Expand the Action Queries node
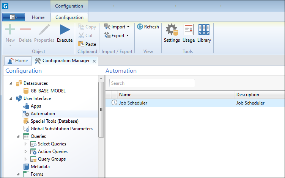285x178 pixels. (x=25, y=151)
